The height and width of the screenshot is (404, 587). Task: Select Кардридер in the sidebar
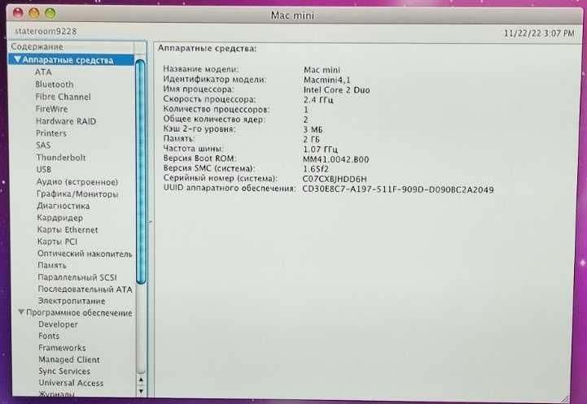[60, 218]
